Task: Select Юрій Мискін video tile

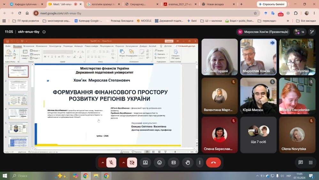Action: (258, 96)
